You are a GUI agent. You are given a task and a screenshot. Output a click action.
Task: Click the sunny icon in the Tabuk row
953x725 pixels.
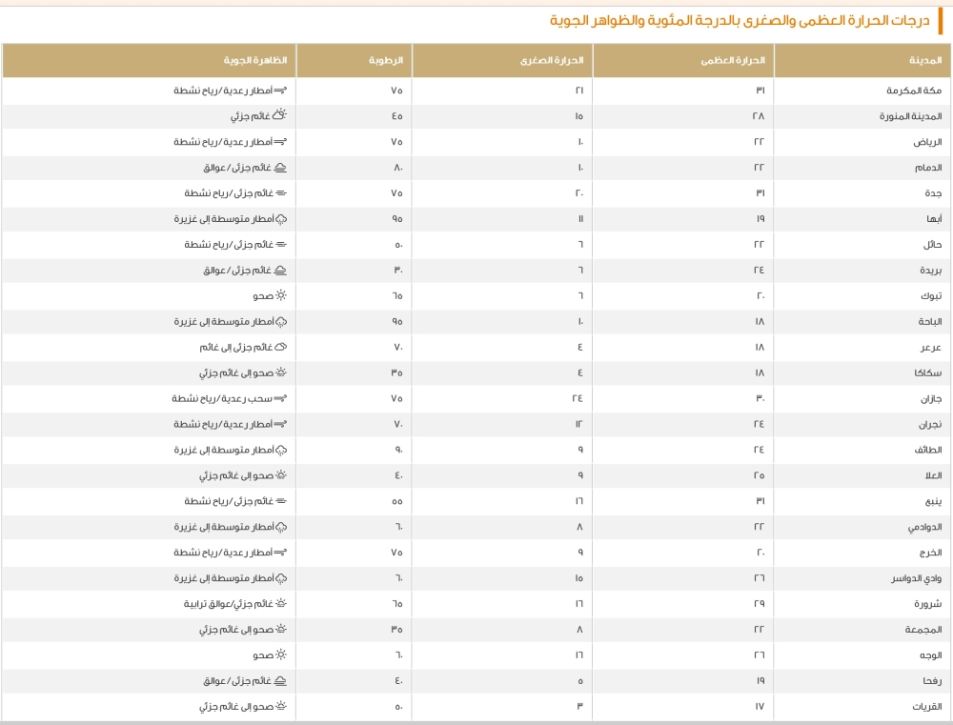(x=281, y=296)
